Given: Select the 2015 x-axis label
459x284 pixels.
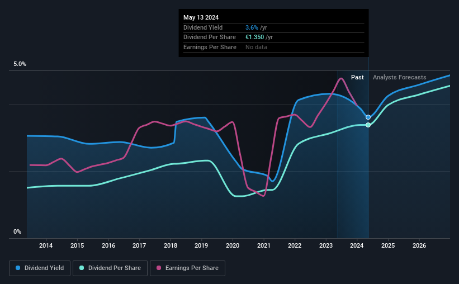Looking at the screenshot, I should (x=77, y=245).
